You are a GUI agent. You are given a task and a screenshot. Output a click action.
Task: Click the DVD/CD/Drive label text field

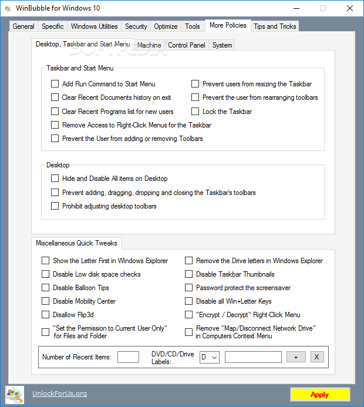tap(253, 357)
